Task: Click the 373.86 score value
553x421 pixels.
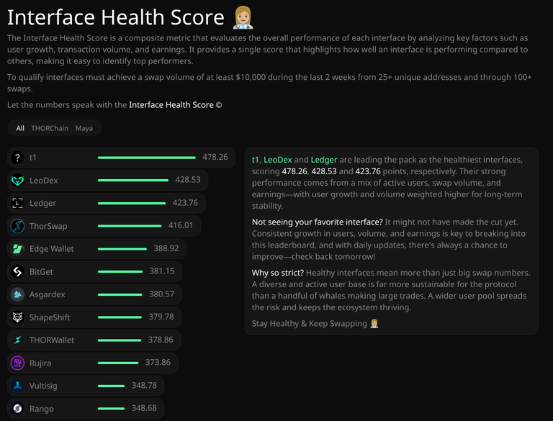Action: tap(158, 362)
